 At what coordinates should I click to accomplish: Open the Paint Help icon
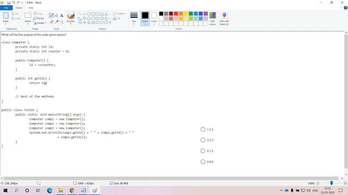345,8
